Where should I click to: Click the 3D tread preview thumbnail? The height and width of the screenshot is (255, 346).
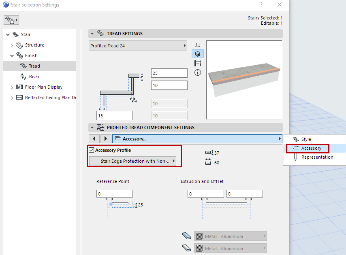point(244,80)
